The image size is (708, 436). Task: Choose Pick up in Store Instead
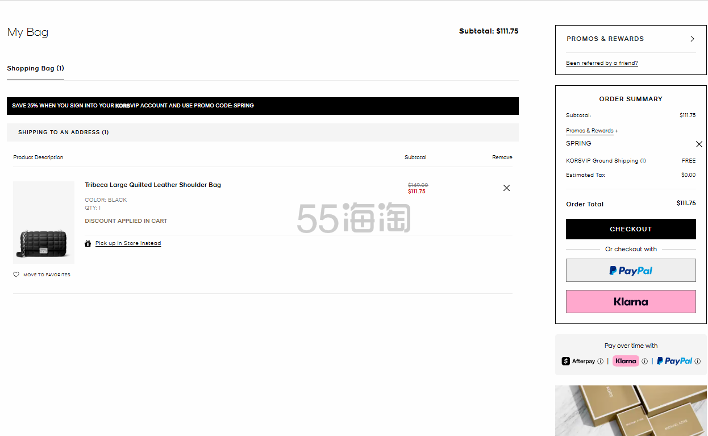click(128, 243)
